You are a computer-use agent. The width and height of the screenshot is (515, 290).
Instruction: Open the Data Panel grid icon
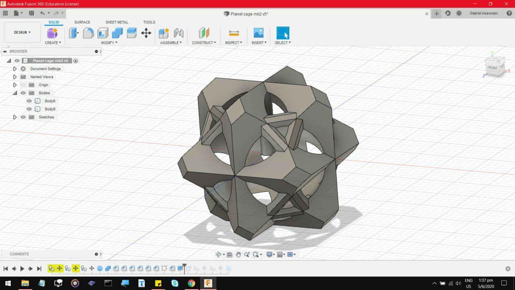point(5,13)
